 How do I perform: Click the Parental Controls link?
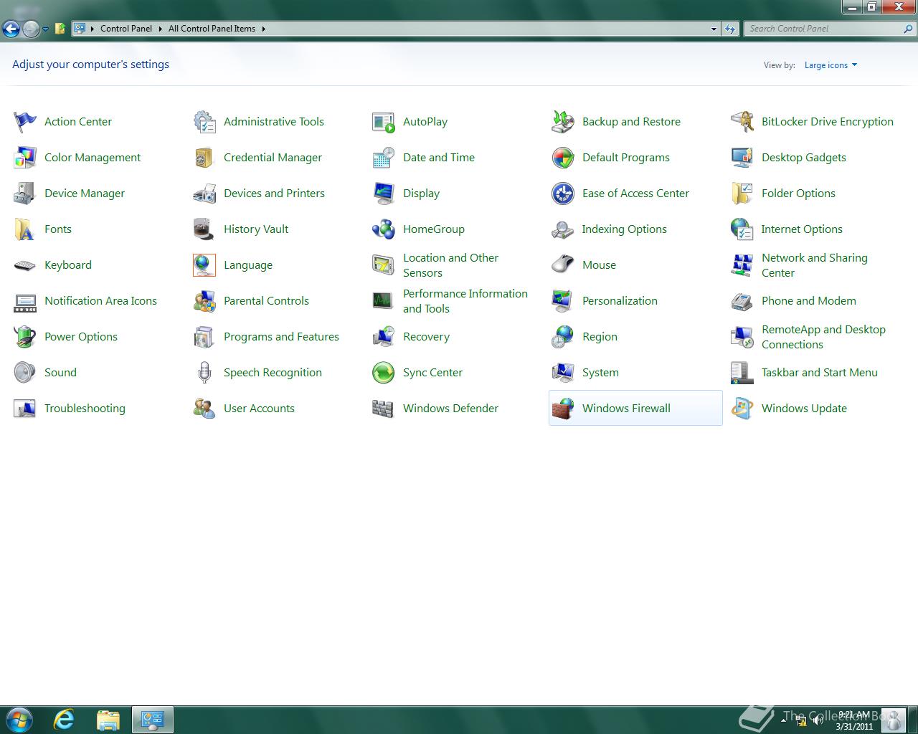(266, 301)
